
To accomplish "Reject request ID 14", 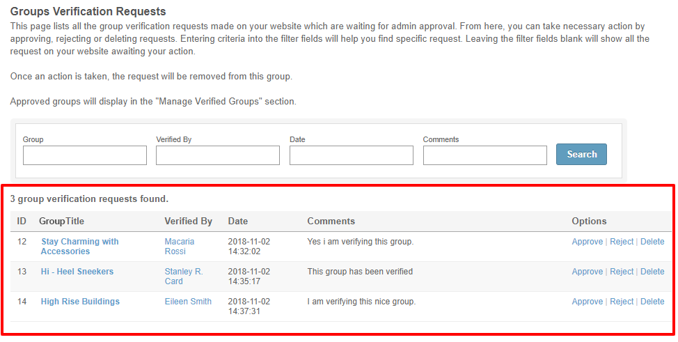I will 622,302.
